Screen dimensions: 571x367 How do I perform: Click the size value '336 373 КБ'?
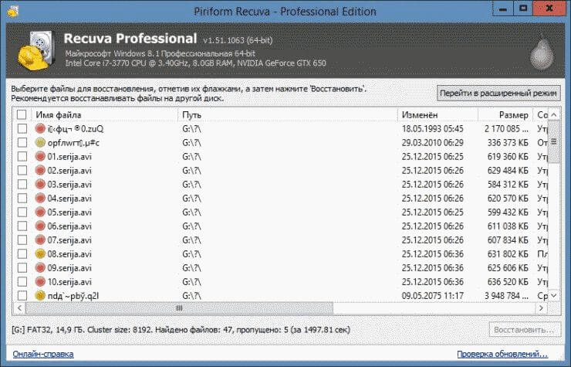pos(508,143)
